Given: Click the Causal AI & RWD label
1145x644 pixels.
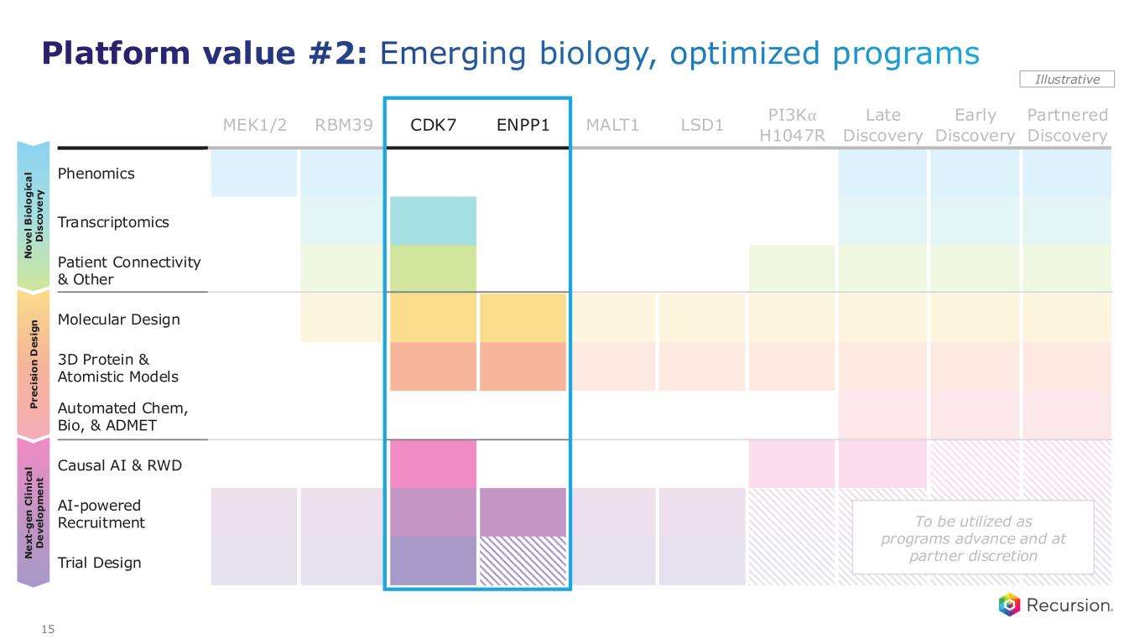Looking at the screenshot, I should click(119, 465).
